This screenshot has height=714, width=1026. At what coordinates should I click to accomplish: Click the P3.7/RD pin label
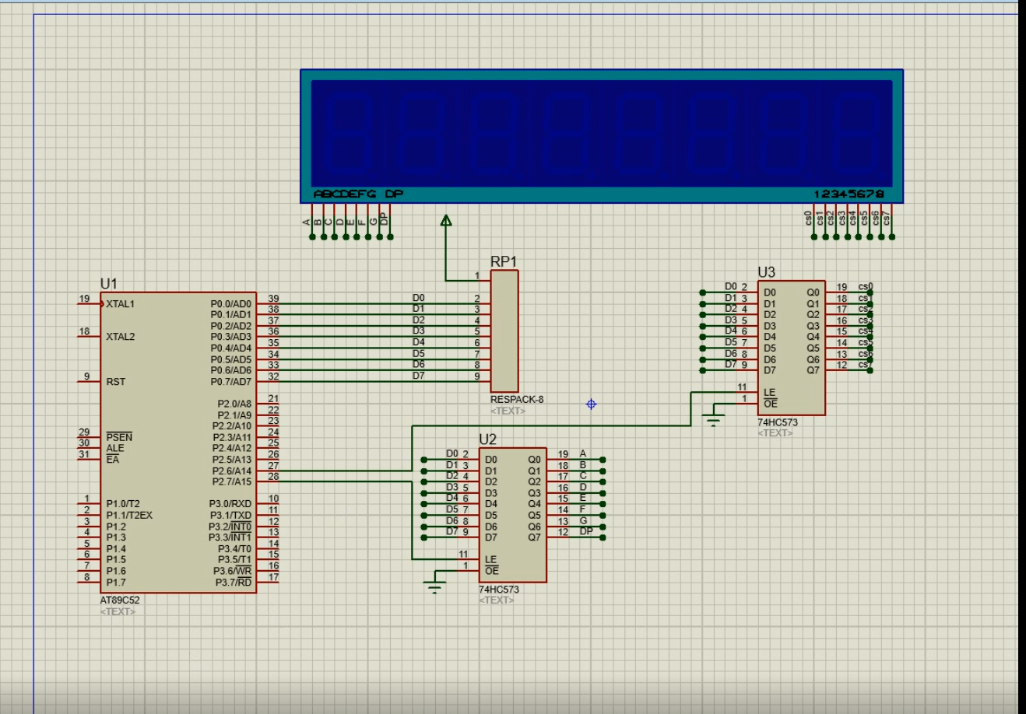pyautogui.click(x=234, y=583)
